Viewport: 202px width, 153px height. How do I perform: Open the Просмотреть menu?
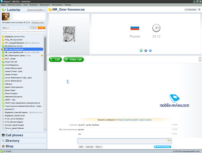click(x=45, y=5)
